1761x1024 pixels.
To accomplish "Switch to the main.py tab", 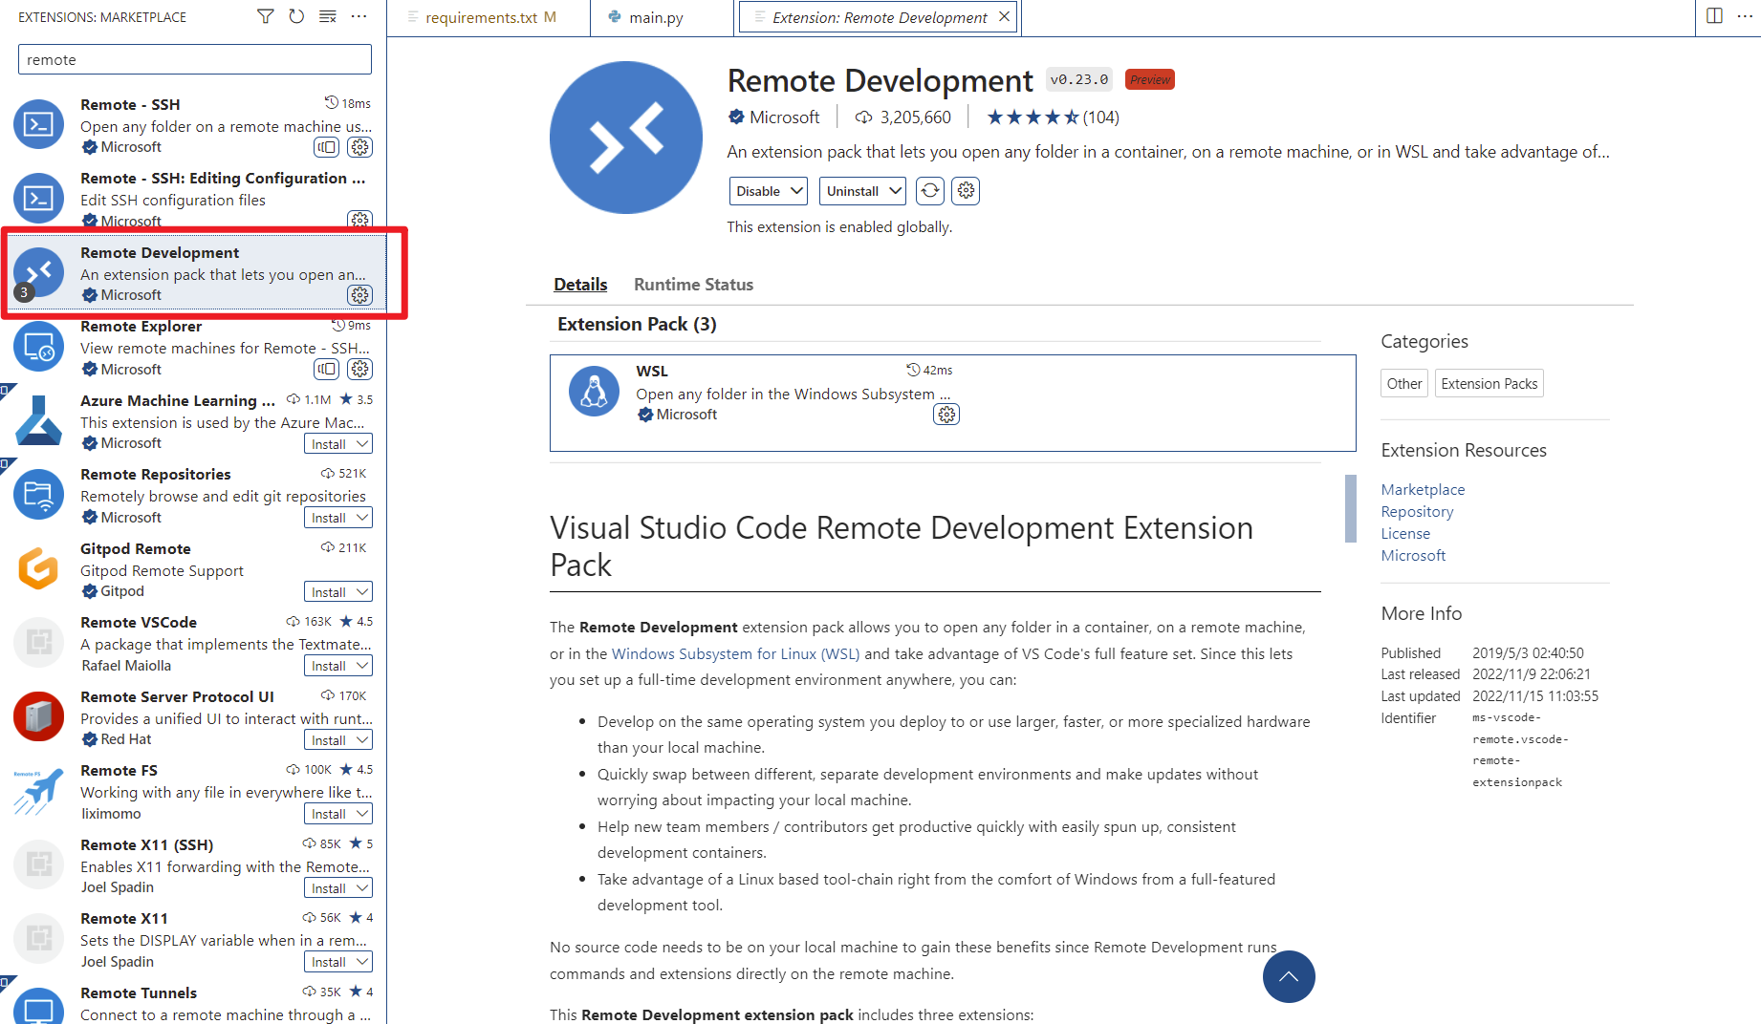I will tap(662, 17).
